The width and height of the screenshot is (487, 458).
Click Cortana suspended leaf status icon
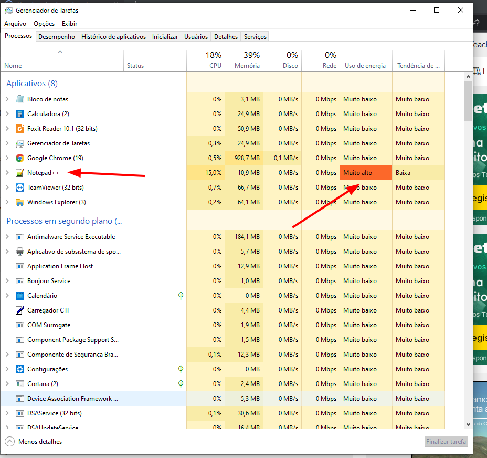tap(181, 384)
